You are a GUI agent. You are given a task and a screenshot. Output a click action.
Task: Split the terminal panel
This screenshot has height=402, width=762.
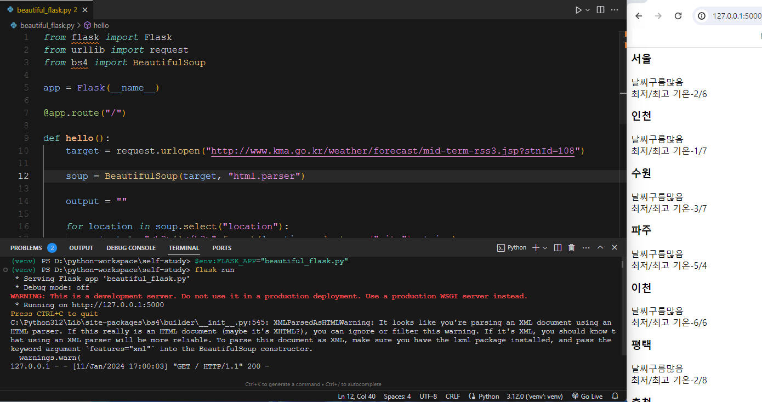558,248
